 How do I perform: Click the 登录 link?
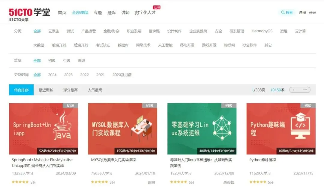(312, 13)
